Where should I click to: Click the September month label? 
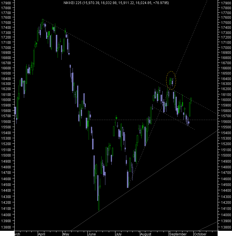pos(178,234)
